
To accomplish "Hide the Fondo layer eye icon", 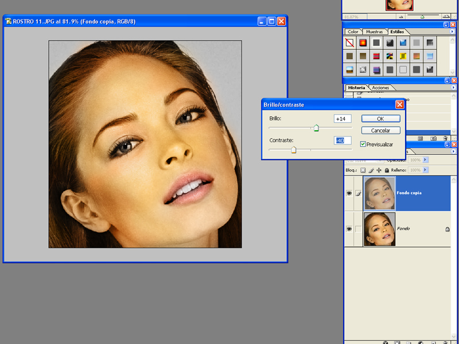I will click(349, 229).
